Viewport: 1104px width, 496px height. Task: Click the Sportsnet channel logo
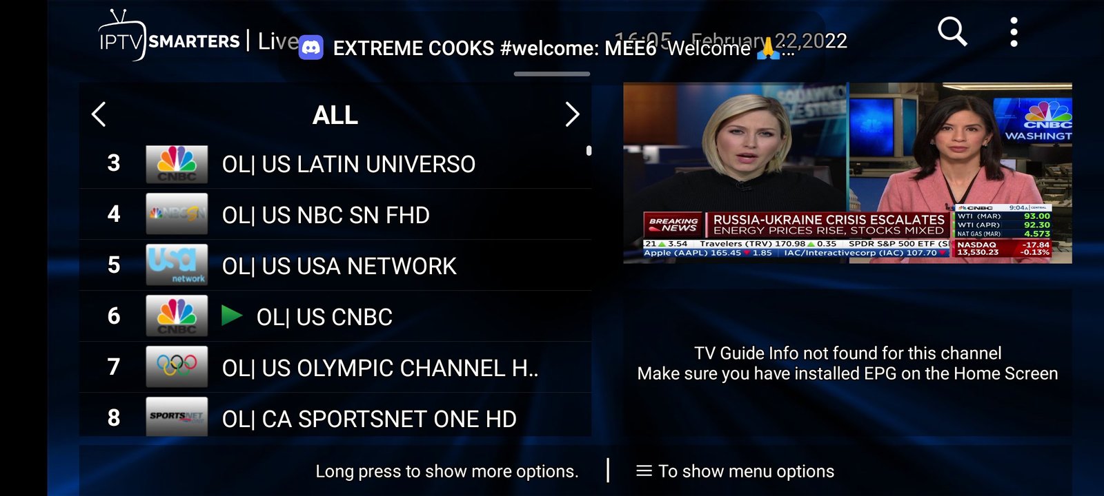coord(177,417)
